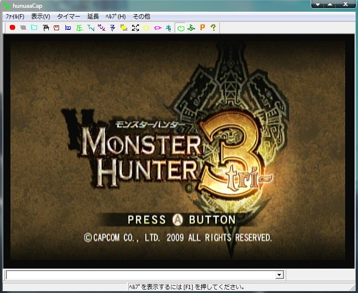358x293 pixels.
Task: Open the タイマー menu
Action: [69, 17]
